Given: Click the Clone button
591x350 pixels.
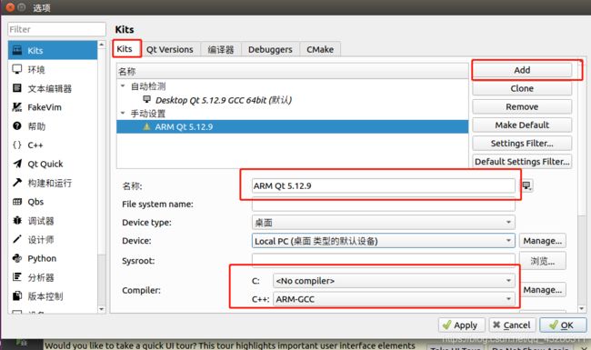Looking at the screenshot, I should pos(522,88).
